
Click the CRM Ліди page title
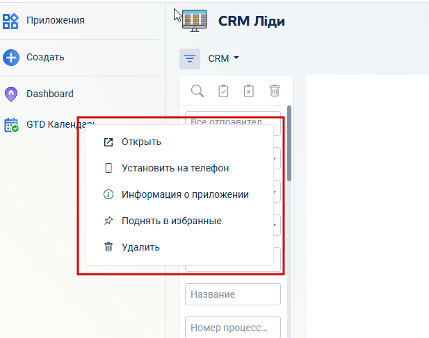click(x=252, y=21)
